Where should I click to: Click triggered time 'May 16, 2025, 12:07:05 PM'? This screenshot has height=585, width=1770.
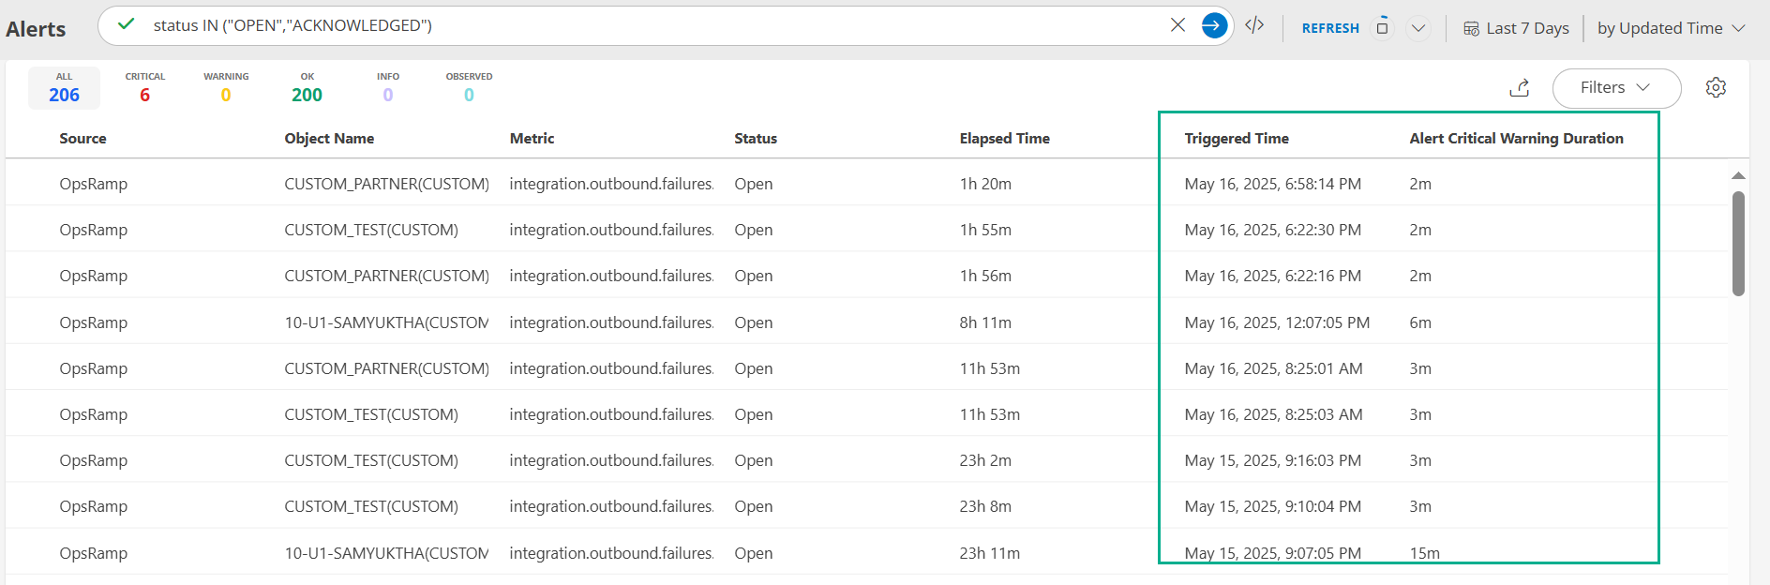(x=1277, y=322)
